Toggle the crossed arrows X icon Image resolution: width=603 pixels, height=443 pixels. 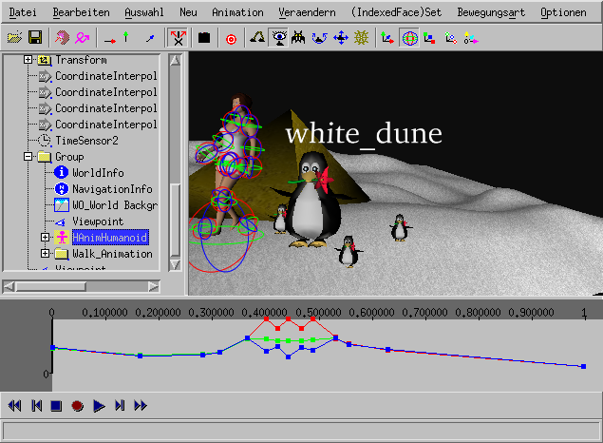[178, 38]
